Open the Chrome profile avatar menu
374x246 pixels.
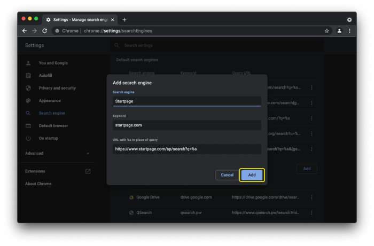point(339,31)
